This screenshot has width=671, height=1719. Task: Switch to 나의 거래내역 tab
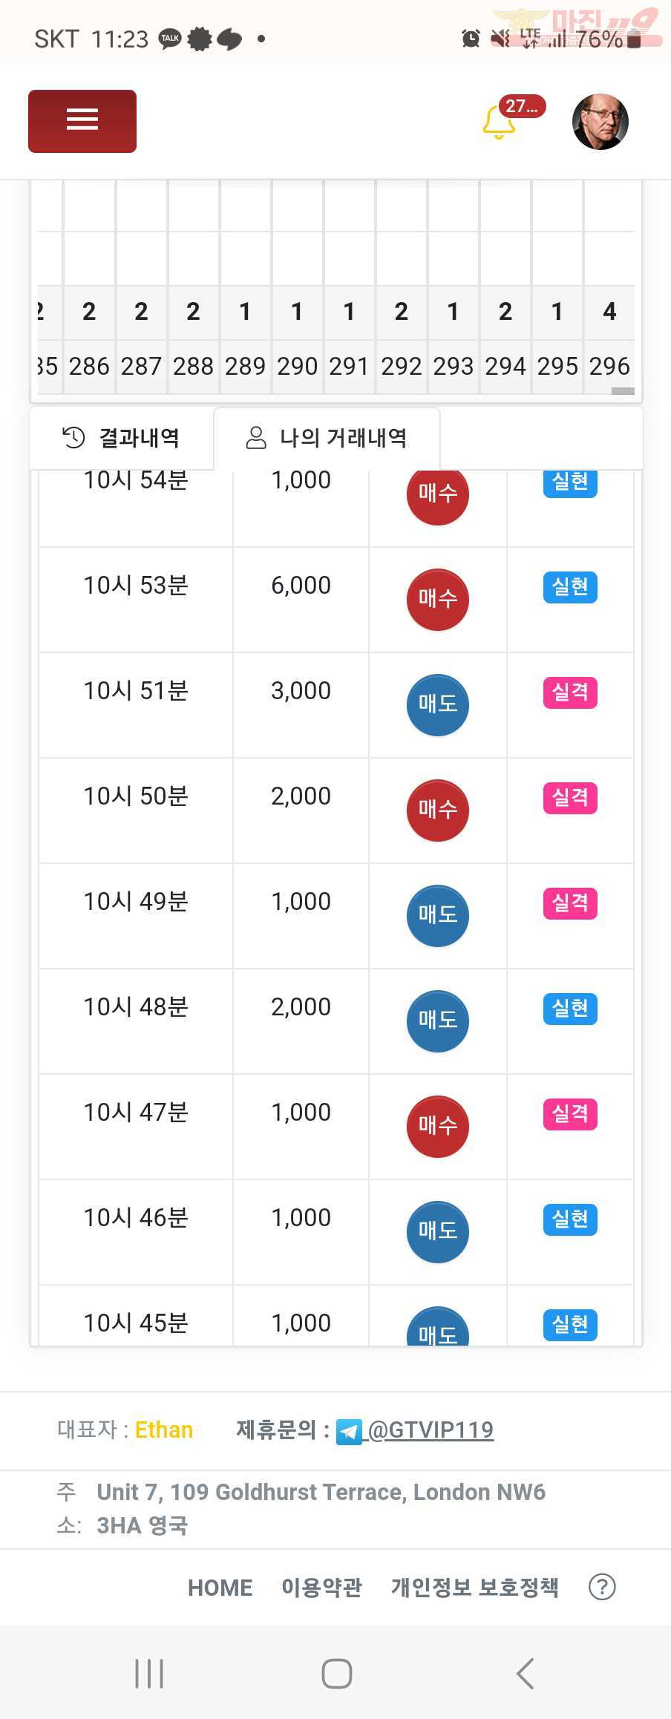[327, 438]
